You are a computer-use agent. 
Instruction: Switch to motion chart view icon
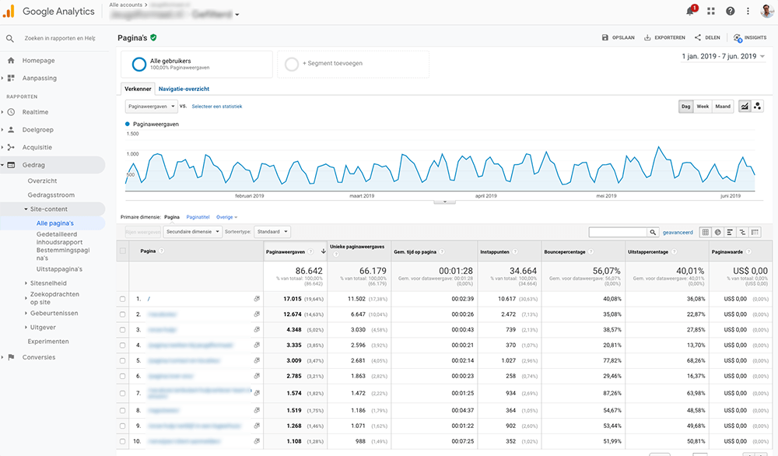point(757,106)
